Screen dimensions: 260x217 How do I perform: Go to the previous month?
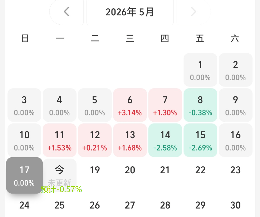[67, 12]
